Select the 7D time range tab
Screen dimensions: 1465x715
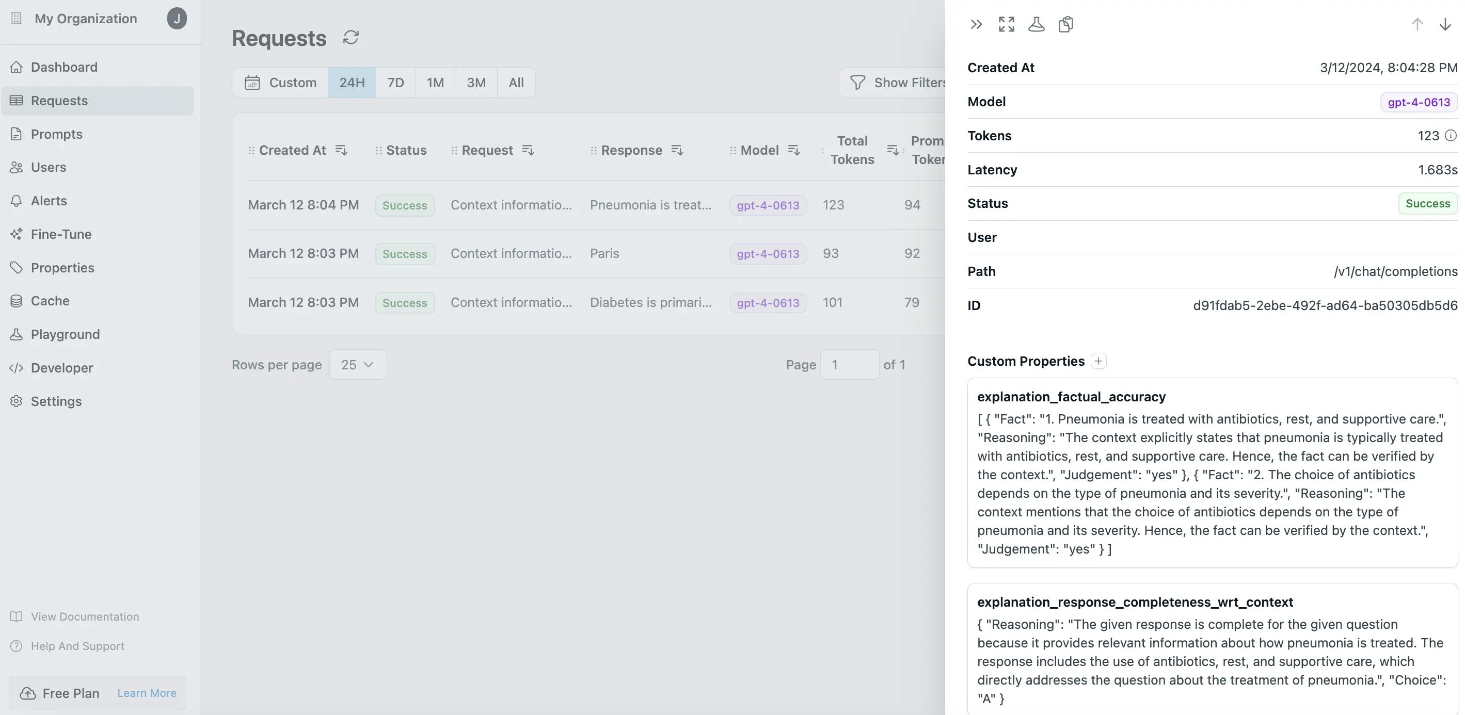click(x=395, y=83)
